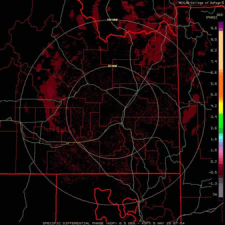This screenshot has height=225, width=225.
Task: Pick the pink swatch beside 1.0
Action: point(221,151)
